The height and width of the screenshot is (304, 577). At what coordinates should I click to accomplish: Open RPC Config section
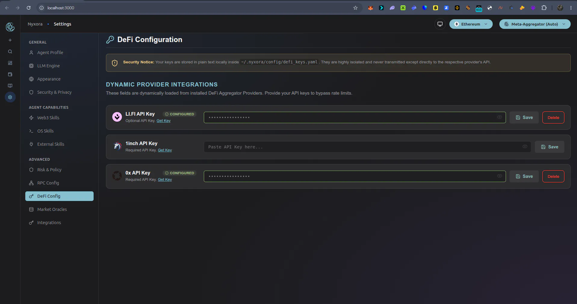pyautogui.click(x=59, y=183)
